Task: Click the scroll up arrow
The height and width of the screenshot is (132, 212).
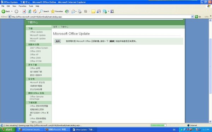Action: 210,20
